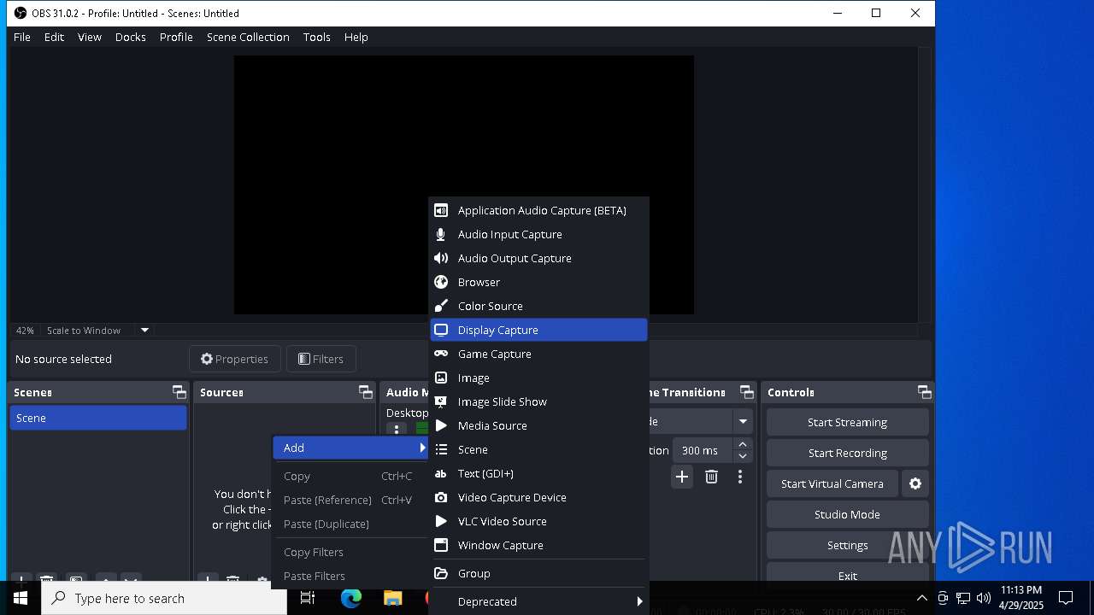The image size is (1094, 615).
Task: Launch Microsoft Edge from the taskbar
Action: (x=351, y=598)
